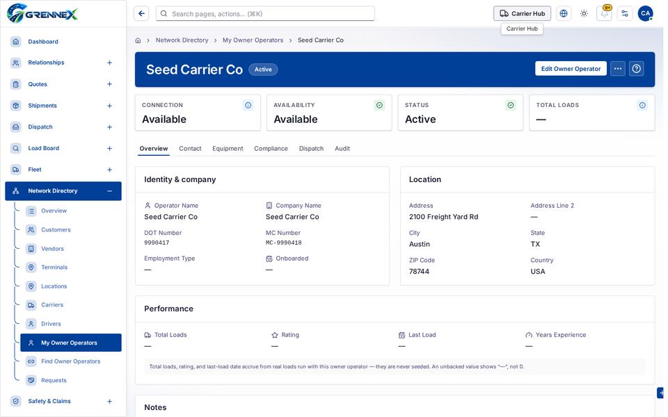
Task: Expand the Relationships sidebar section
Action: coord(109,63)
